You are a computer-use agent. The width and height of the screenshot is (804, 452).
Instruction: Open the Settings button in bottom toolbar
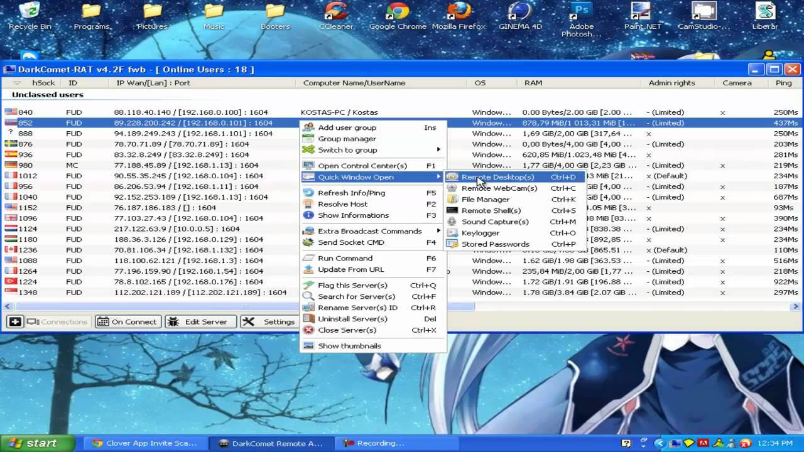pos(270,322)
